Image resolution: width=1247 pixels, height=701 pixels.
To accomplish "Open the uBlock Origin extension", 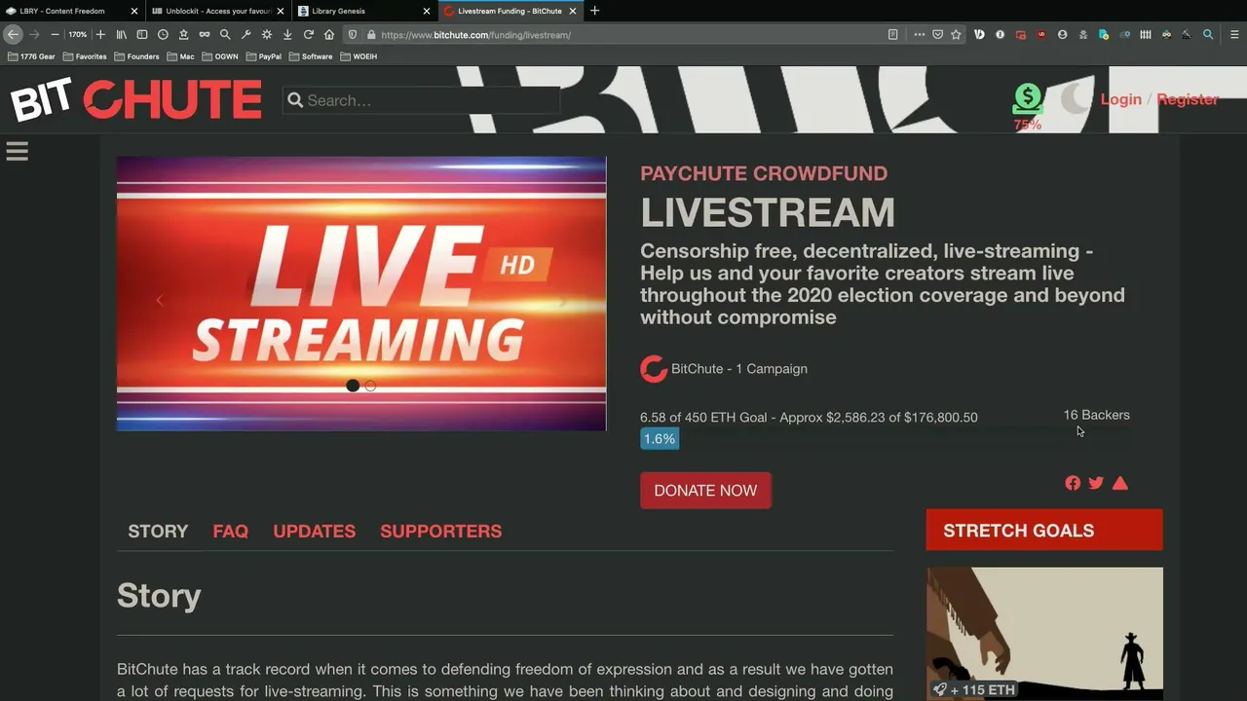I will point(1041,34).
